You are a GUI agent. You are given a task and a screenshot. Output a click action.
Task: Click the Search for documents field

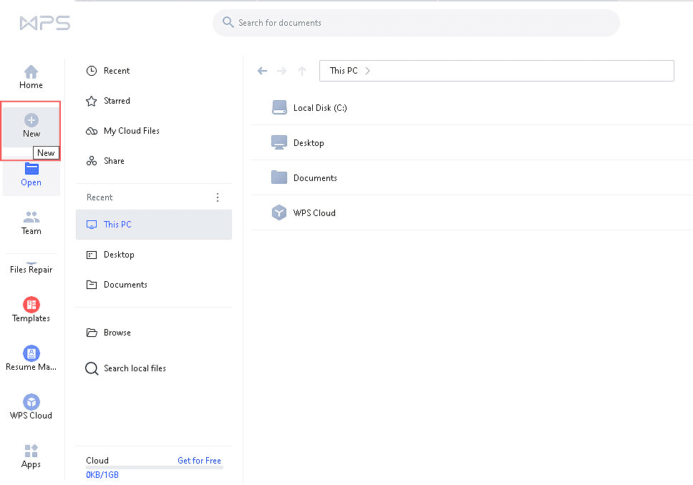416,22
